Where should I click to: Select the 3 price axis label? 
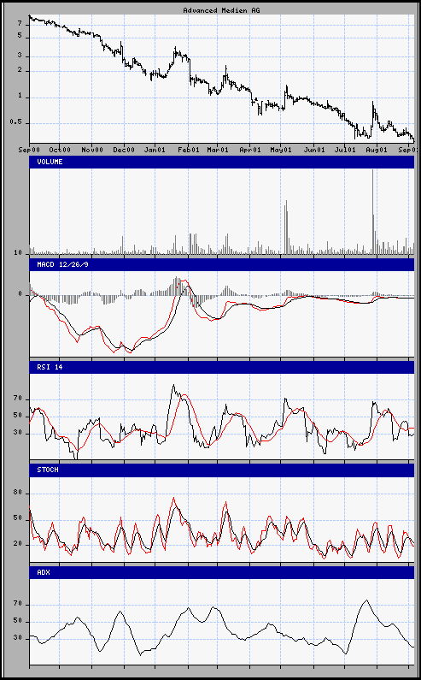coord(20,56)
